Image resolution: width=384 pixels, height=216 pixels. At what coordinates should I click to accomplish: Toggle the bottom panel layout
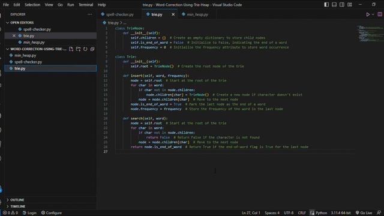coord(334,5)
